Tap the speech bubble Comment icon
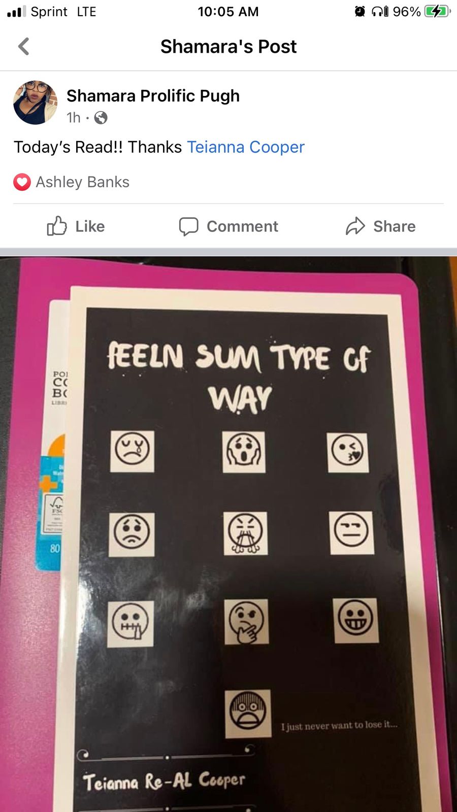The height and width of the screenshot is (812, 457). click(x=188, y=226)
